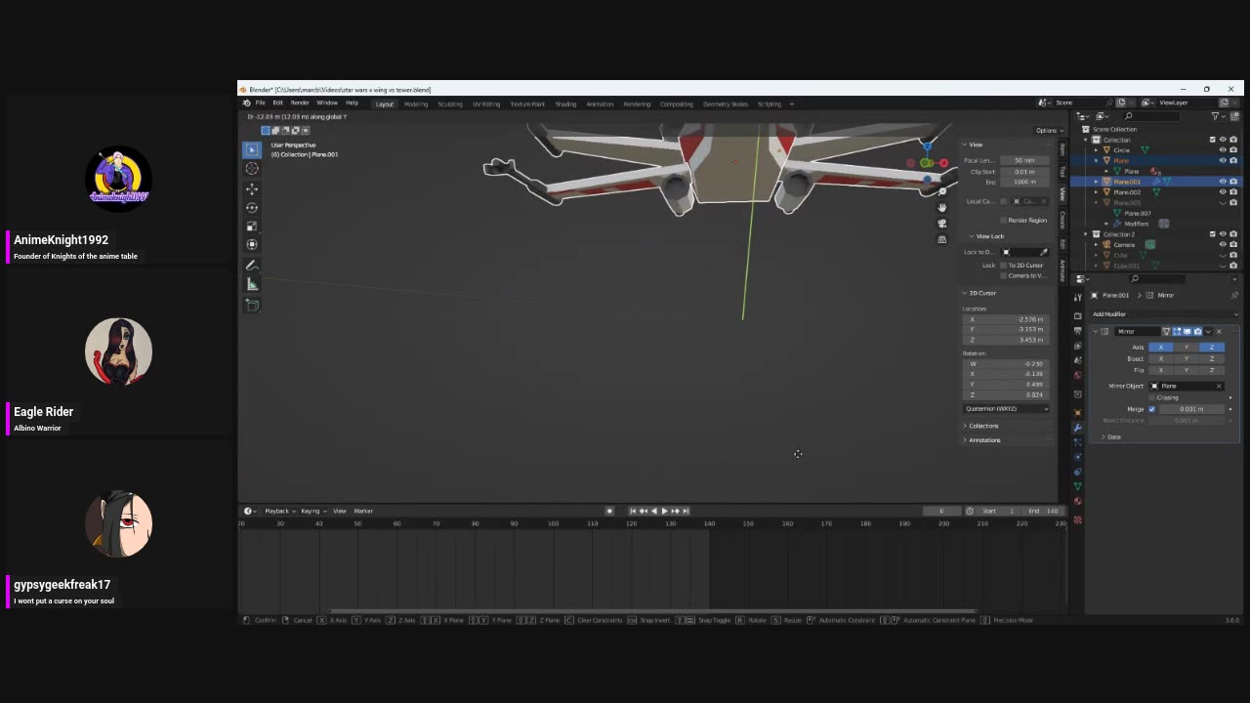
Task: Toggle Bisect Z option
Action: (1212, 358)
